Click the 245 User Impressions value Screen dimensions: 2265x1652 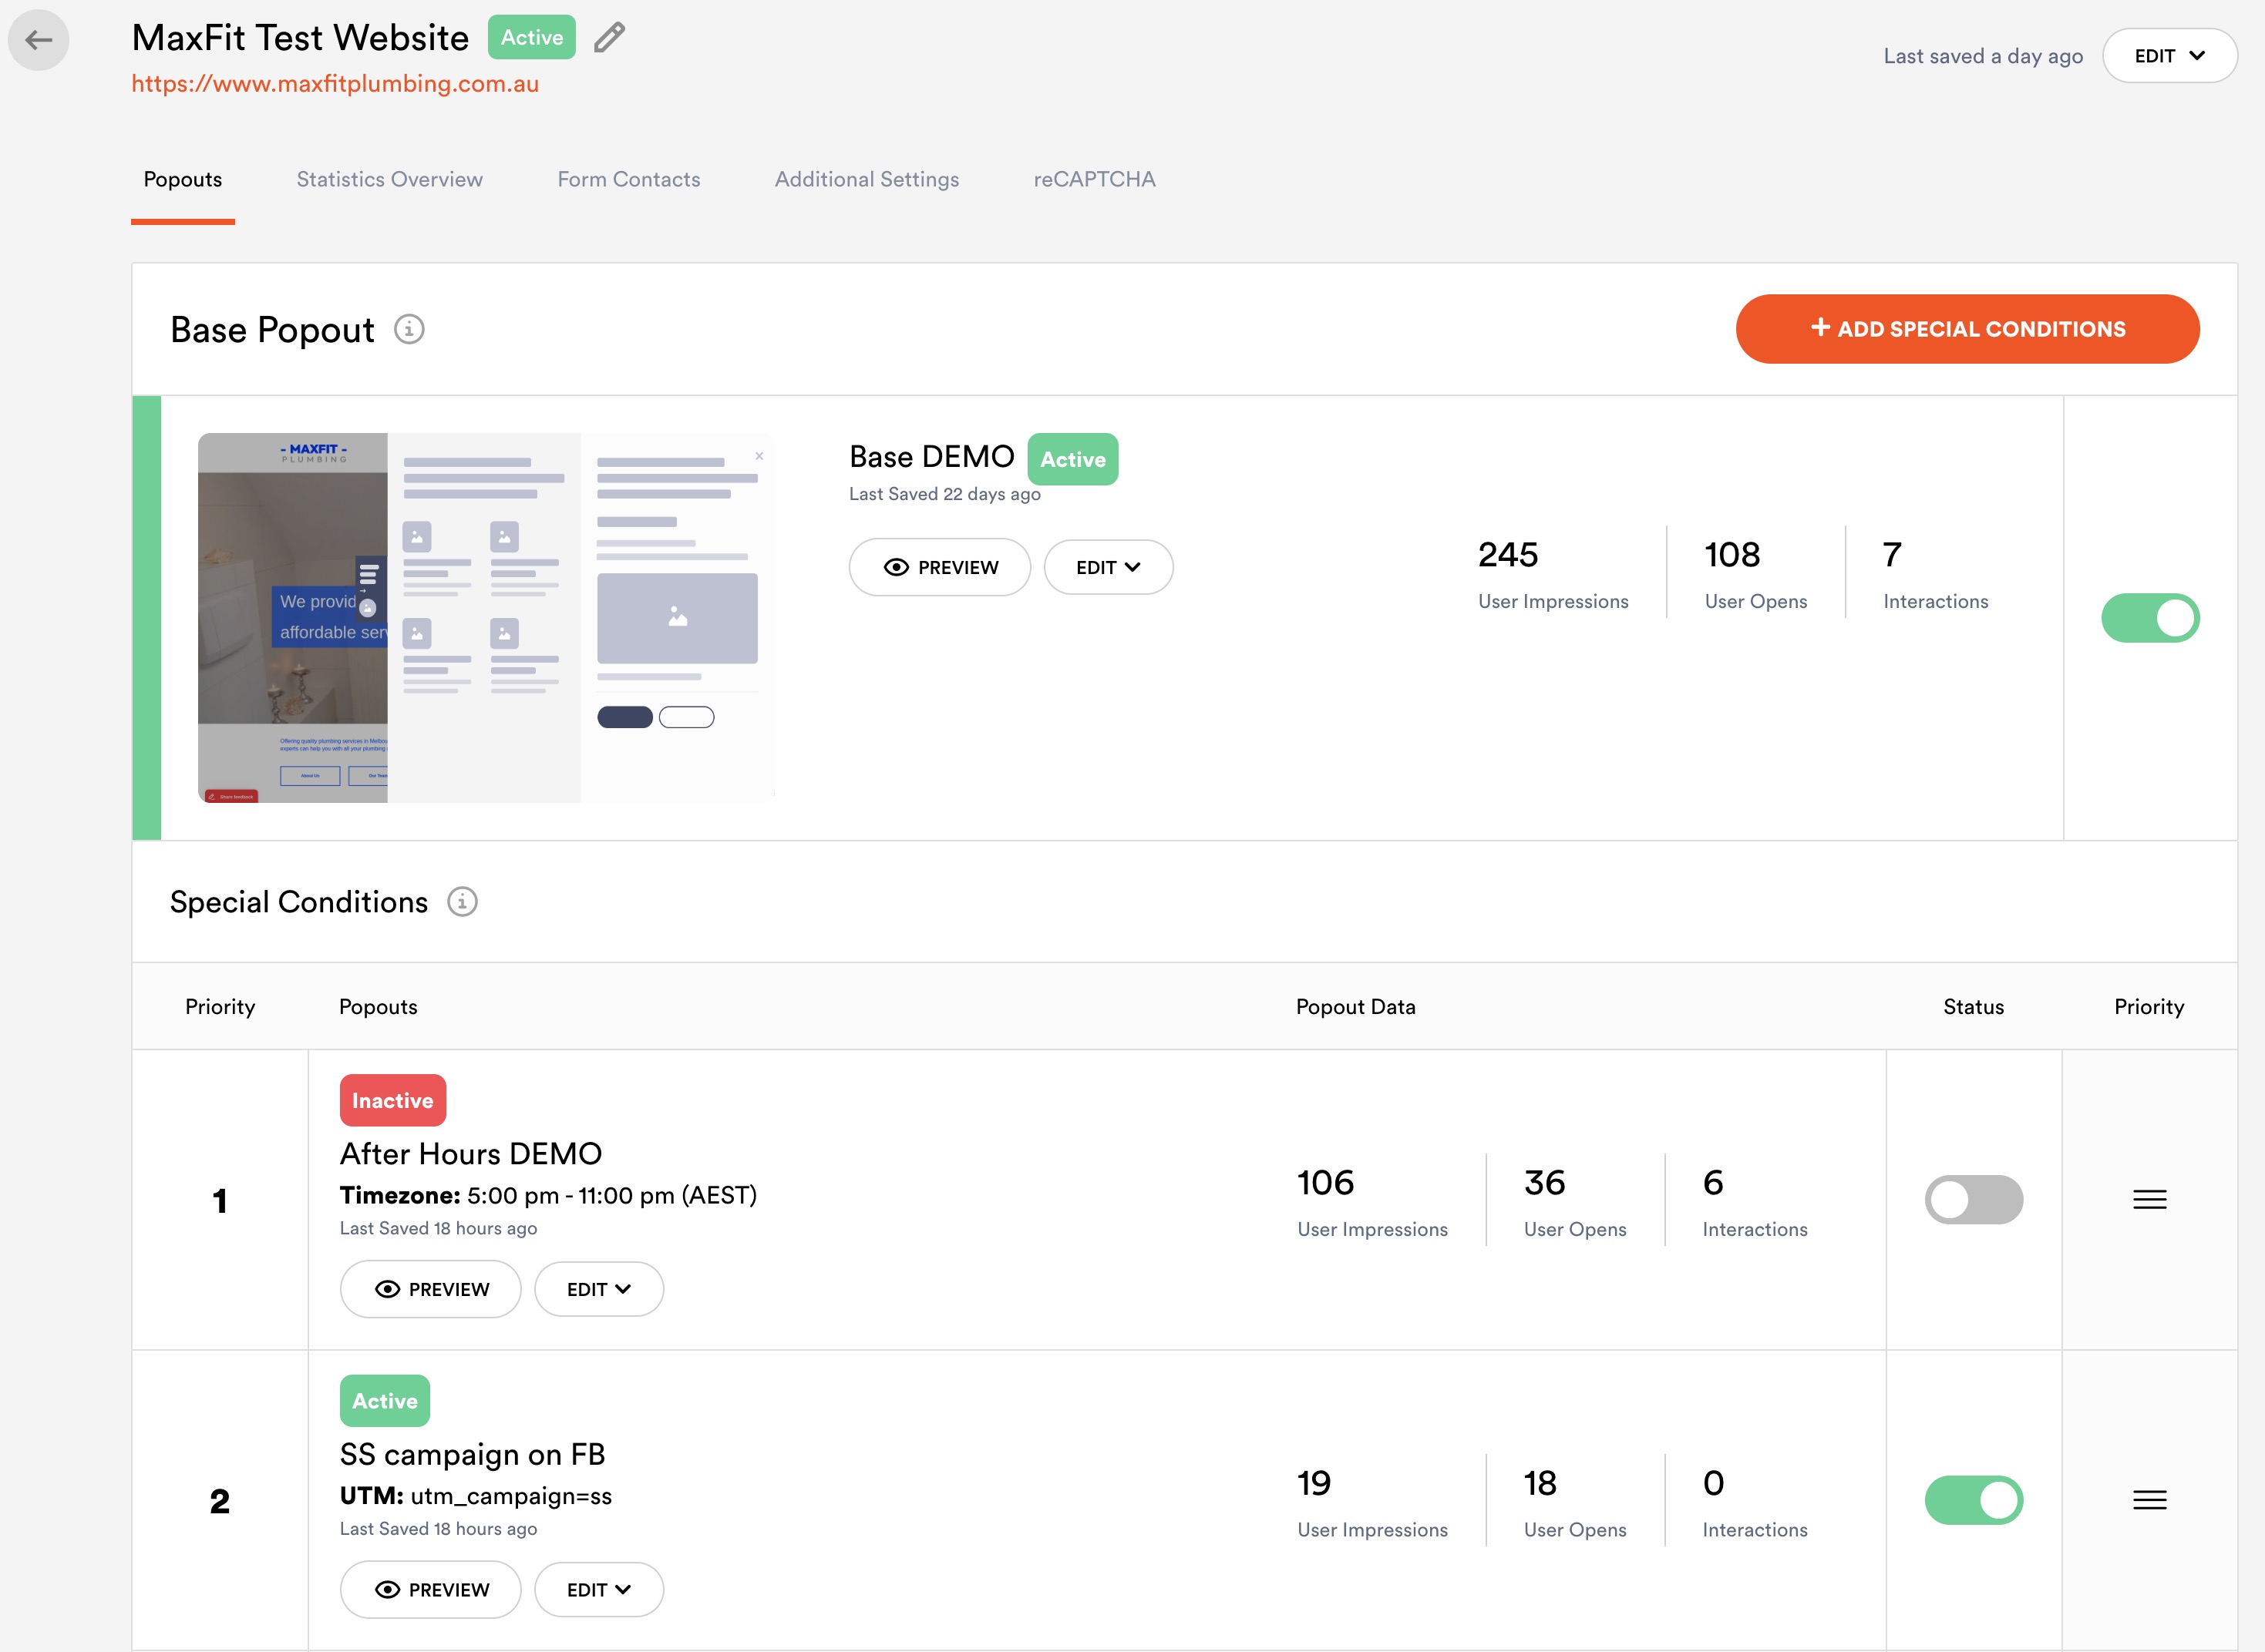click(1508, 555)
